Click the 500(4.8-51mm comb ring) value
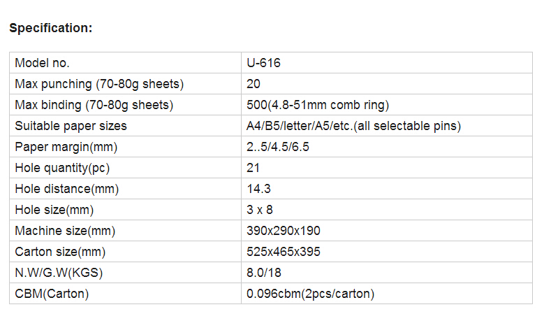The image size is (544, 321). pos(318,105)
